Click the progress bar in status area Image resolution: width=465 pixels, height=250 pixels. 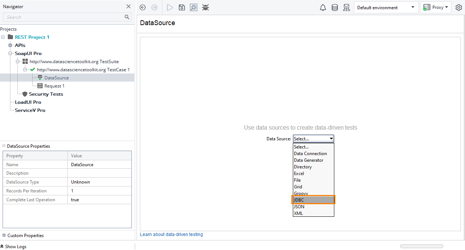[x=421, y=246]
